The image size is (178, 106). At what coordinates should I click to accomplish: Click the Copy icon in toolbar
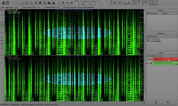pyautogui.click(x=49, y=3)
